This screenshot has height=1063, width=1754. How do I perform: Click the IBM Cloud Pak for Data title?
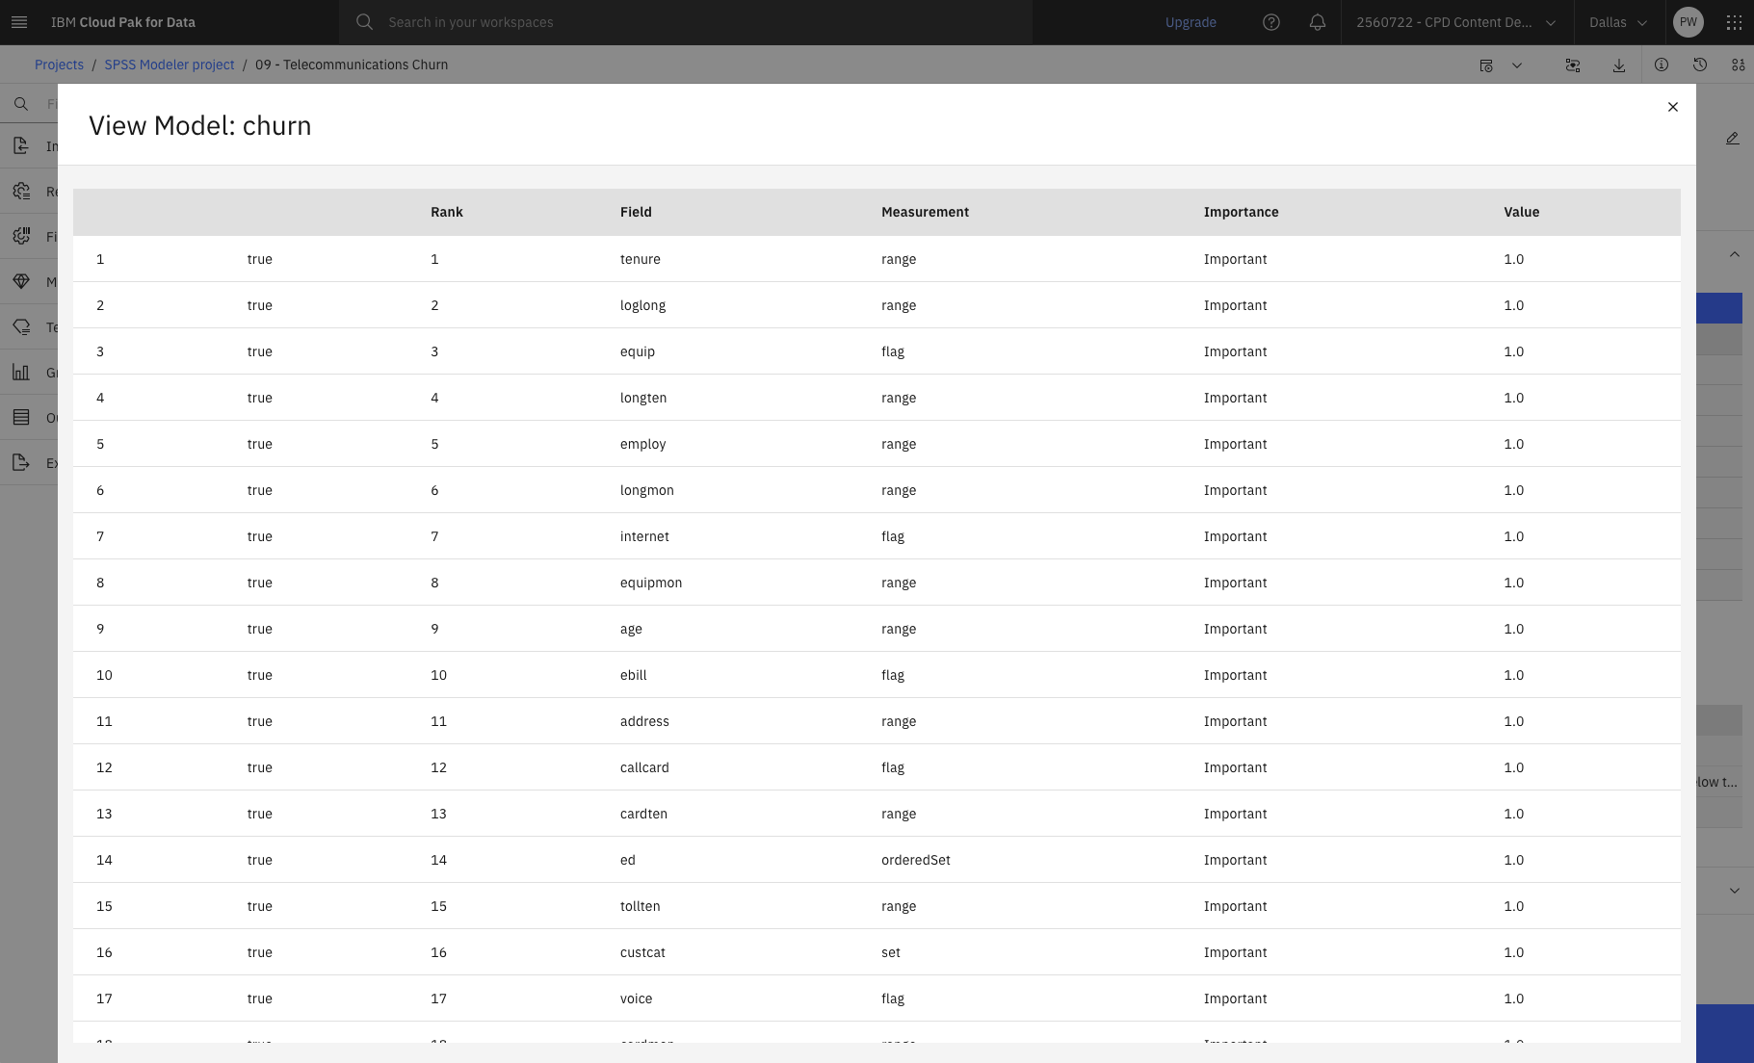[x=123, y=22]
